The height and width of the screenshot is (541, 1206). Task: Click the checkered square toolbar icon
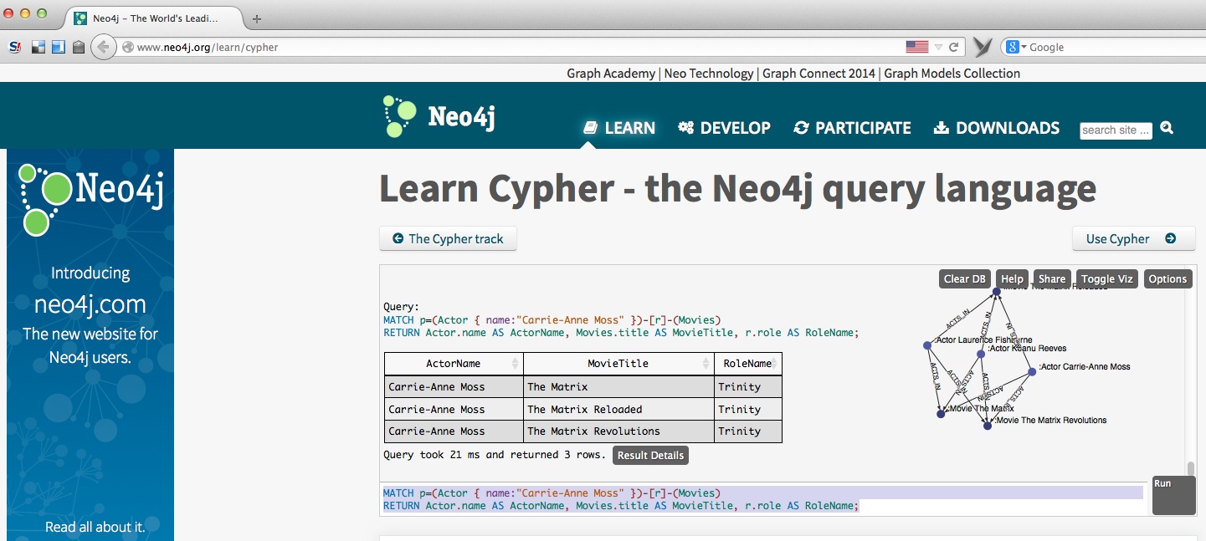pos(38,48)
